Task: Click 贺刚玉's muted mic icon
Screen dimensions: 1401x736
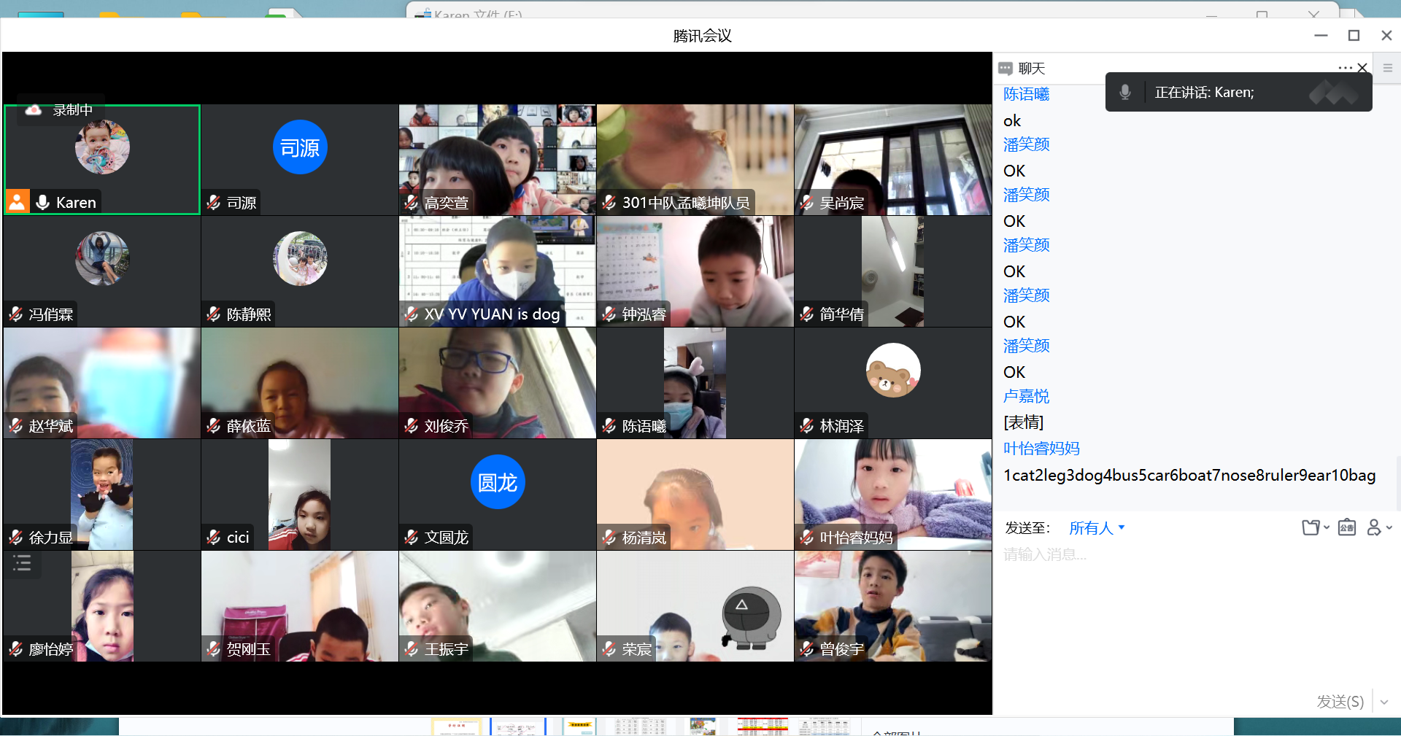Action: (214, 648)
